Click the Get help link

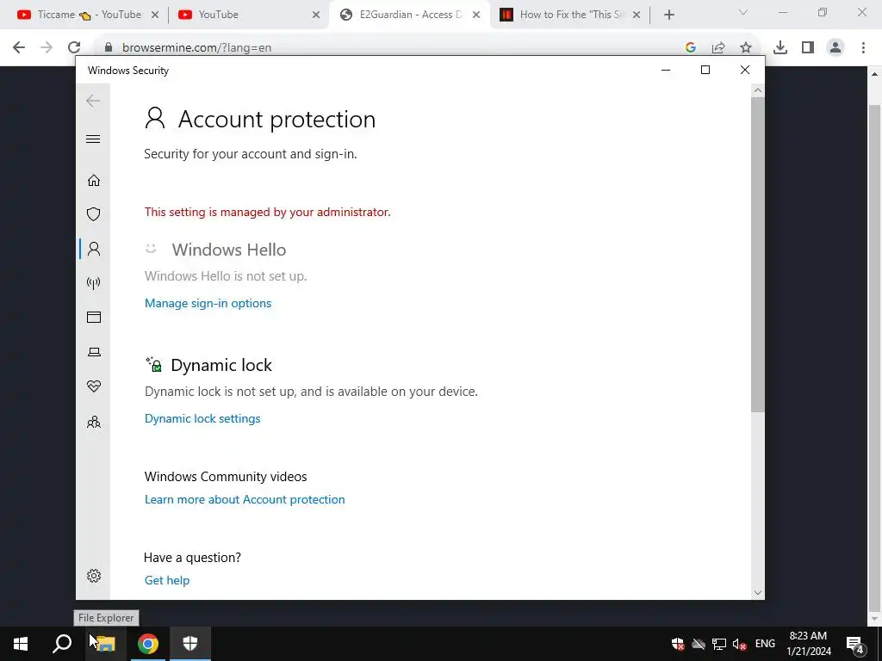[x=167, y=580]
